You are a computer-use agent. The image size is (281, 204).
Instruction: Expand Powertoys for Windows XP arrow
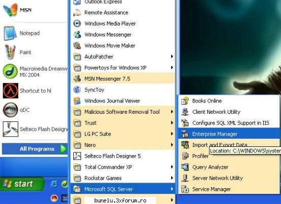172,68
